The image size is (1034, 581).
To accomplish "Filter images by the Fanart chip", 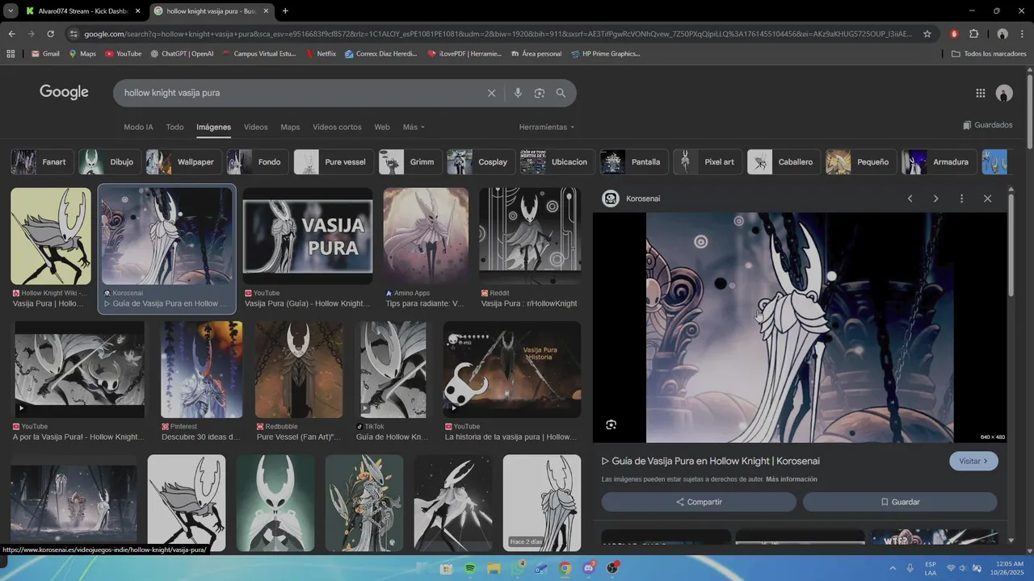I will (43, 162).
